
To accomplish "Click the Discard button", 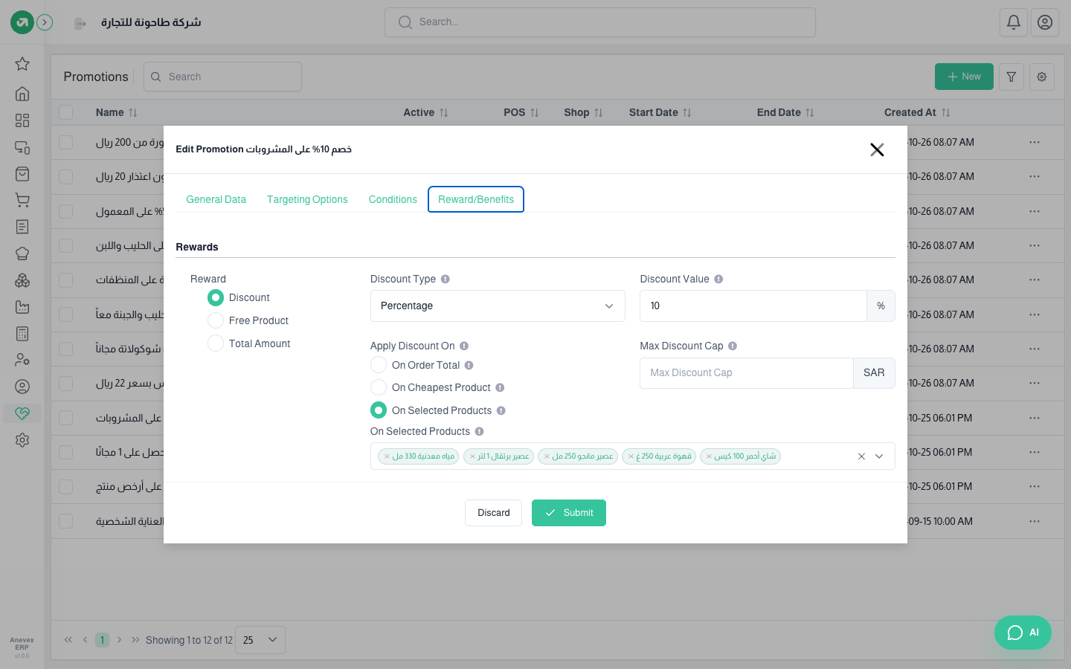I will point(493,513).
